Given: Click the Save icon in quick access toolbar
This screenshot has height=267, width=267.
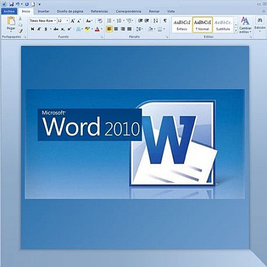Looking at the screenshot, I should (12, 4).
